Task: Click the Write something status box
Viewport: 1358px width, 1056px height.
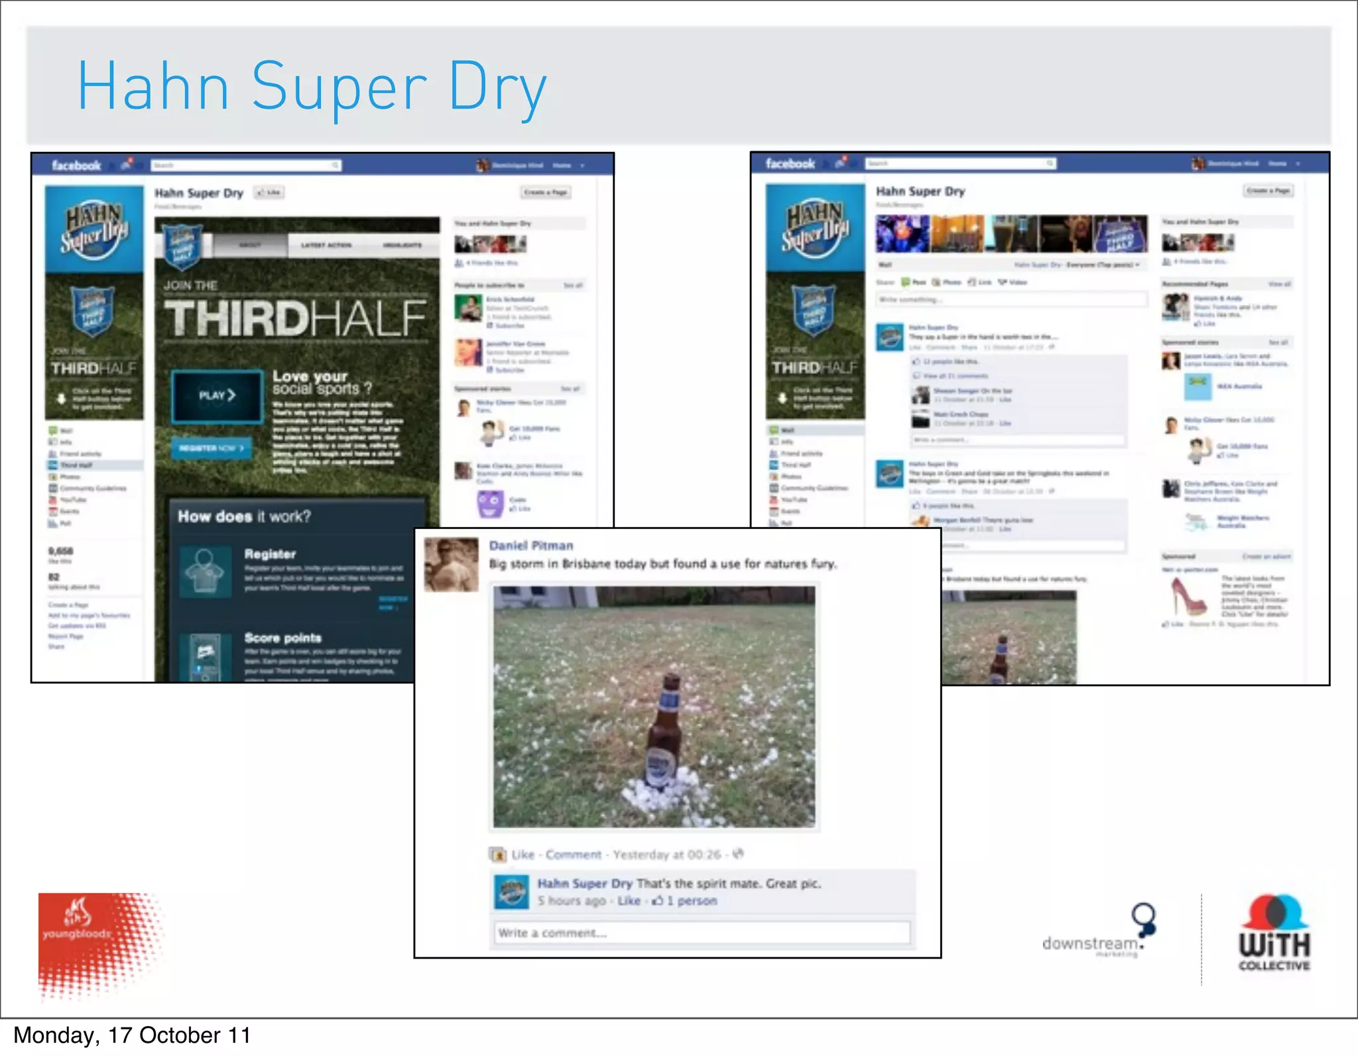Action: (x=1012, y=300)
